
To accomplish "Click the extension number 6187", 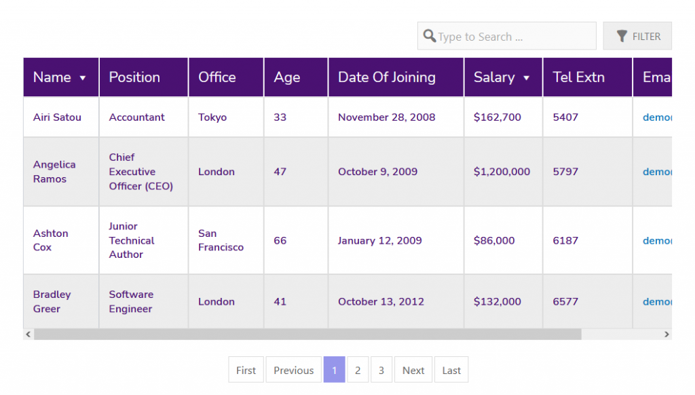I will (565, 240).
